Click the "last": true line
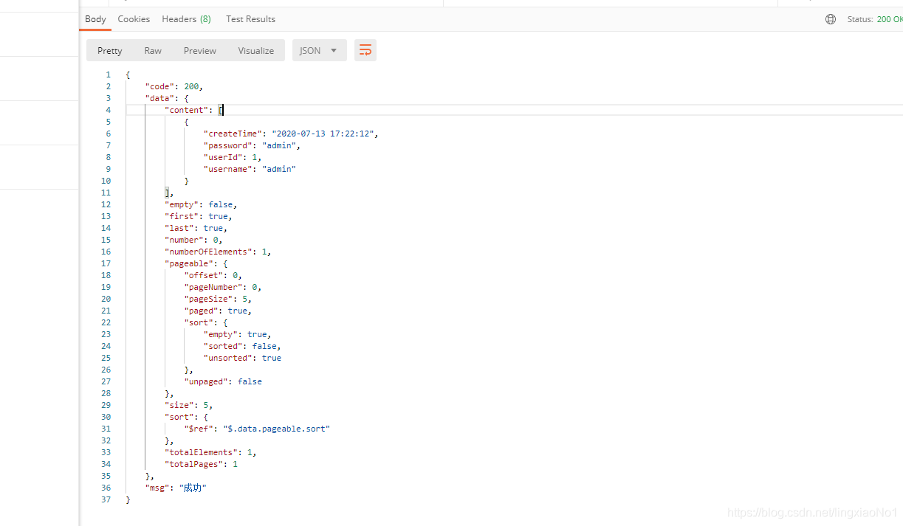This screenshot has height=526, width=903. click(196, 228)
